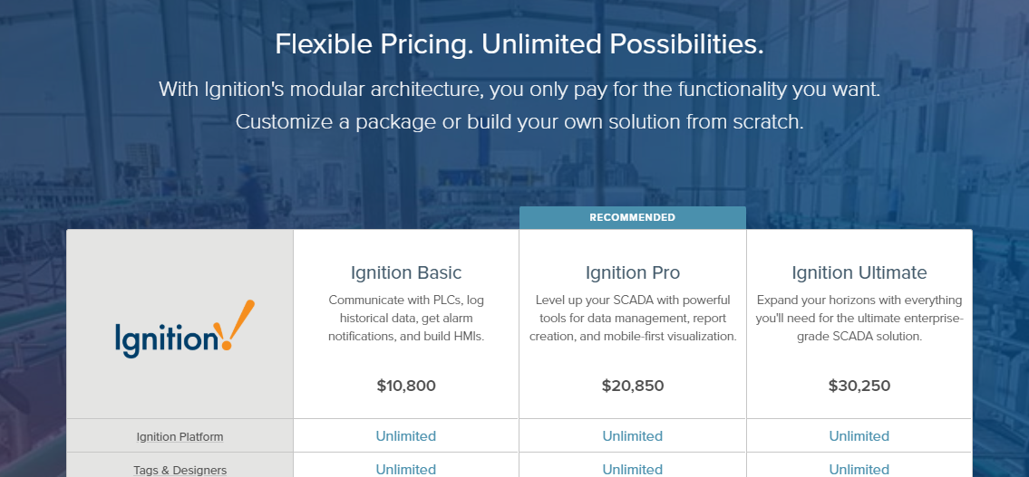Select the Ignition Basic package title
Viewport: 1029px width, 477px height.
406,272
